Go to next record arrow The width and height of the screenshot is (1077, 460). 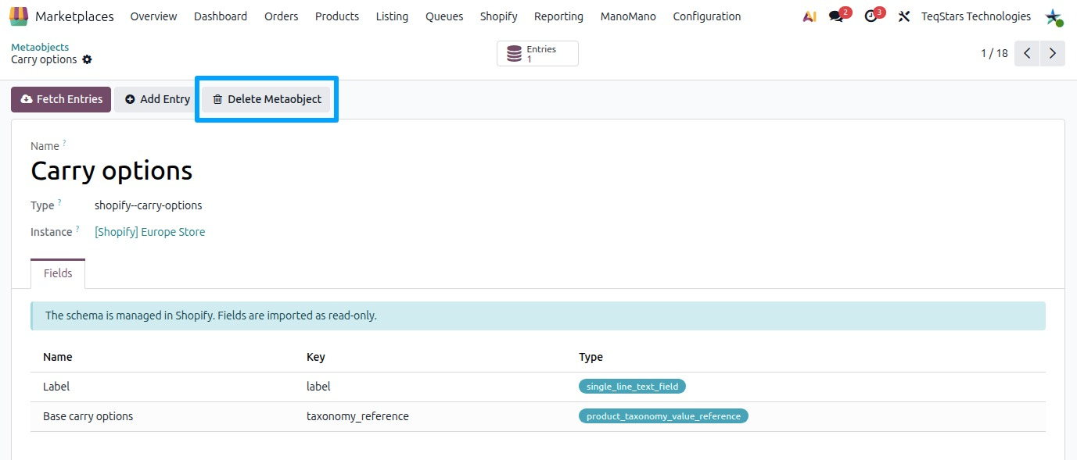(x=1053, y=53)
